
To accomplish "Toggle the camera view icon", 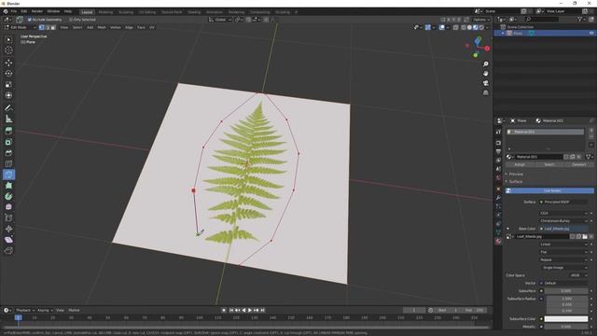I will [485, 83].
